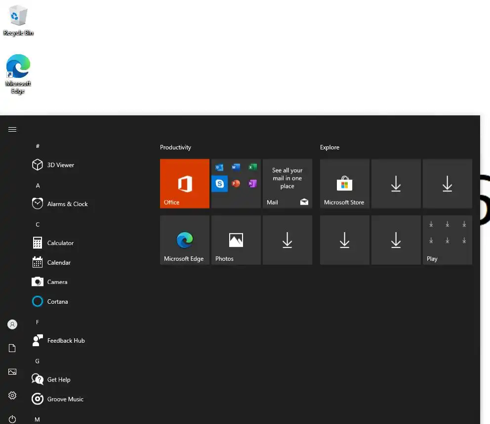Open the Recycle Bin desktop icon
The height and width of the screenshot is (424, 490).
coord(18,20)
